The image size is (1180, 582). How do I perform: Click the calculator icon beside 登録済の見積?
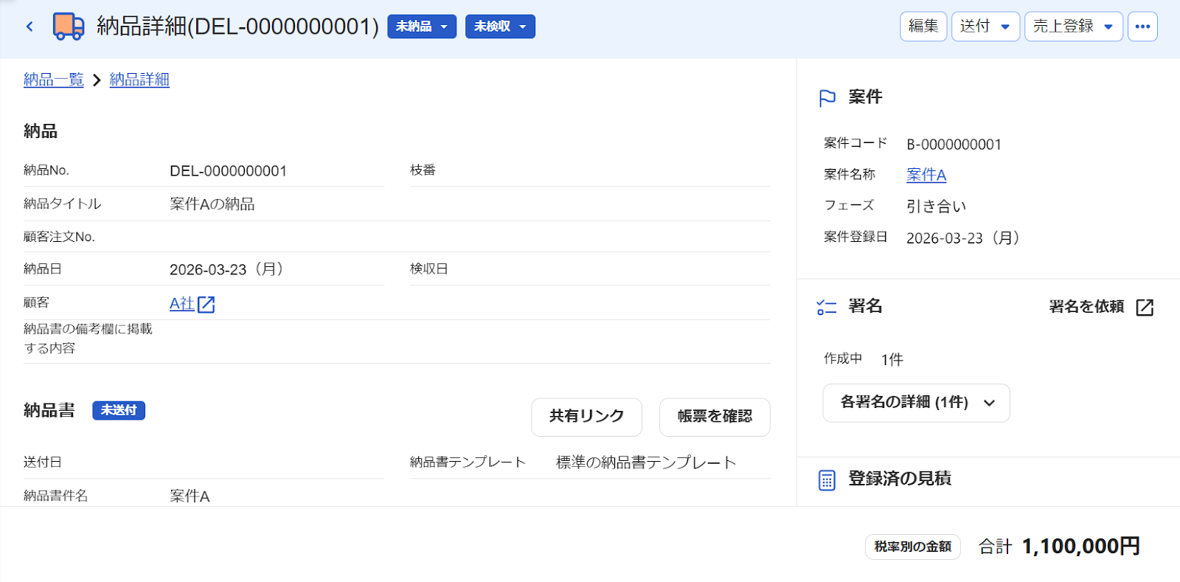[x=827, y=480]
